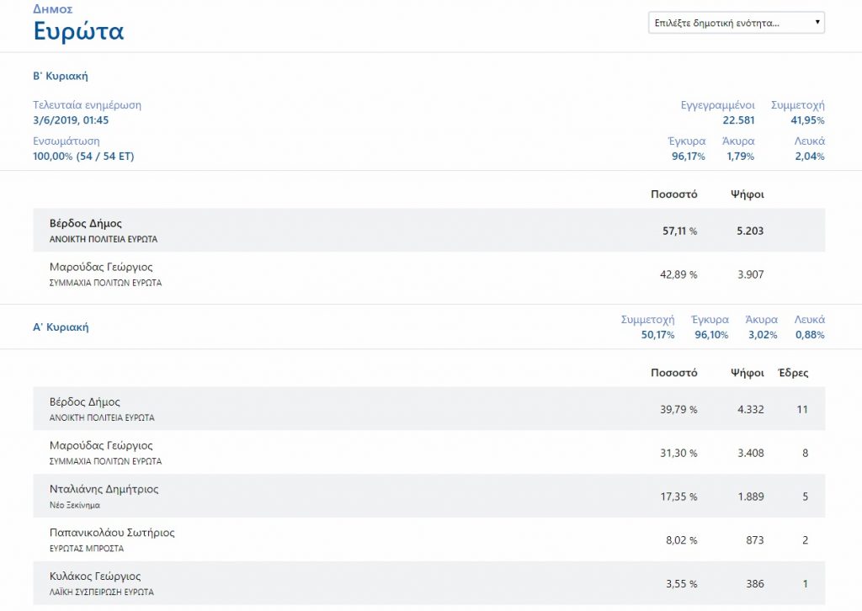This screenshot has height=611, width=862.
Task: Click the 'Τελευταία ενημέρωση' date 3/6/2019, 01:45
Action: pyautogui.click(x=71, y=120)
